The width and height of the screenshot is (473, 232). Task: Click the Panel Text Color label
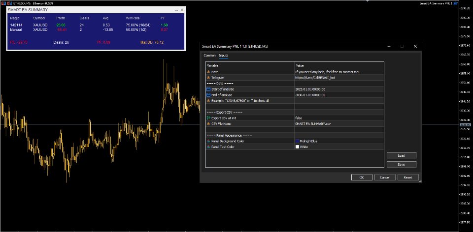[223, 147]
